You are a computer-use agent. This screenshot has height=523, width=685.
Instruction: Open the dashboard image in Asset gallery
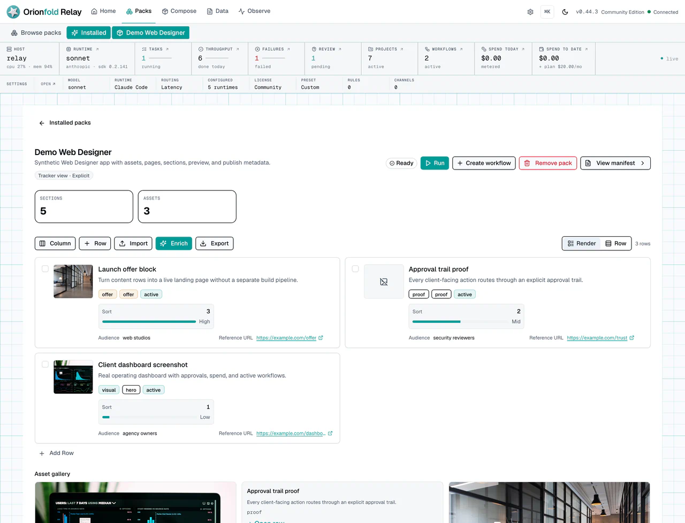click(x=135, y=503)
